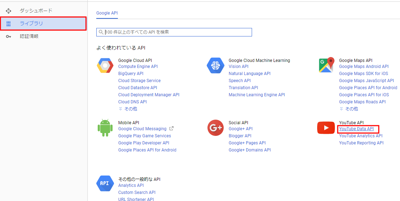Click the Cloud Machine Learning brain icon
The image size is (400, 201).
215,65
